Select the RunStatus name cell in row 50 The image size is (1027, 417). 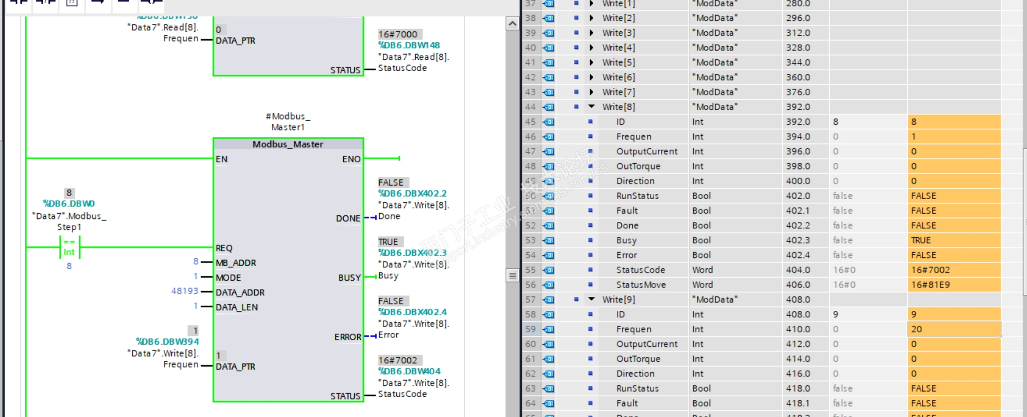click(637, 196)
